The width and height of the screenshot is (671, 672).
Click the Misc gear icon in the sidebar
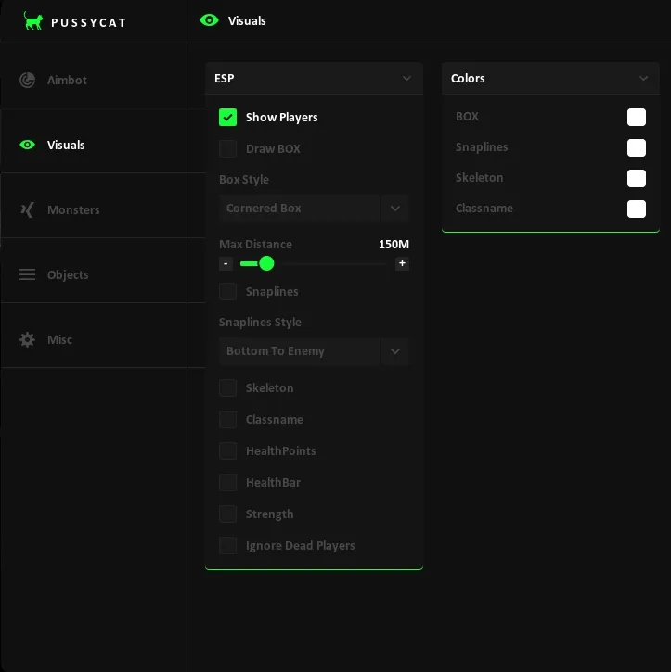point(28,339)
